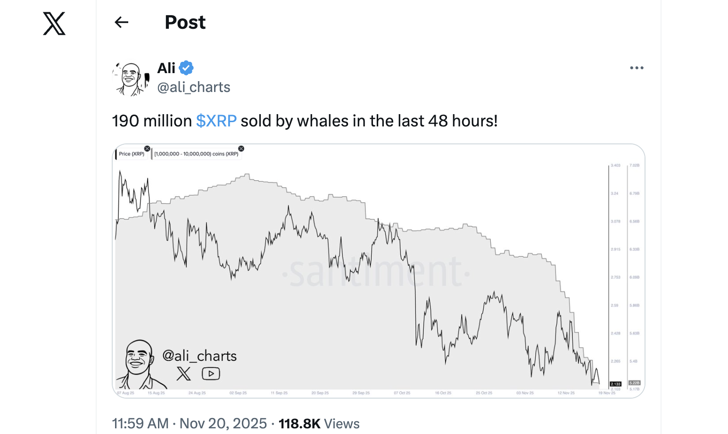728x434 pixels.
Task: Click Ali's profile avatar picture
Action: click(x=130, y=78)
